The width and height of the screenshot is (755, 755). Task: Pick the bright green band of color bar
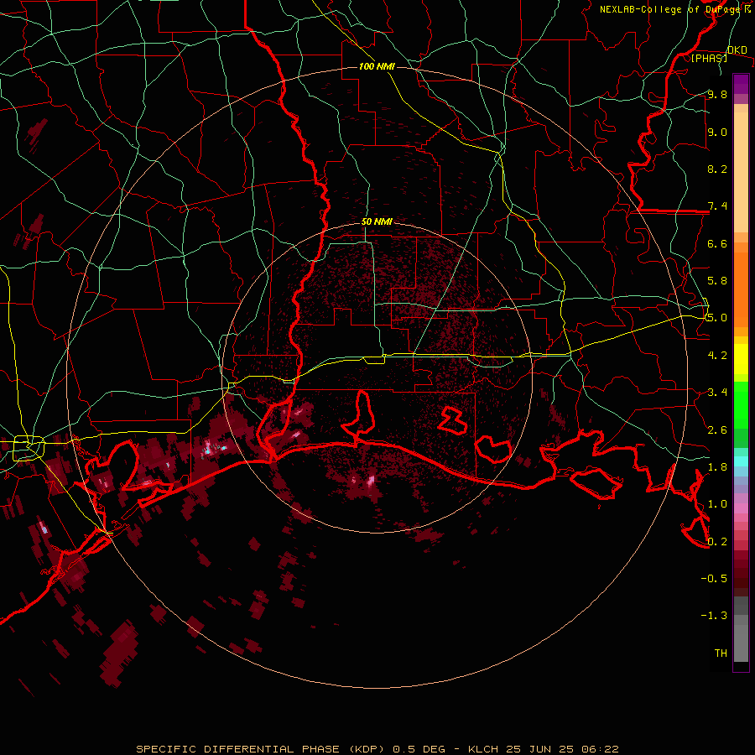pyautogui.click(x=741, y=404)
